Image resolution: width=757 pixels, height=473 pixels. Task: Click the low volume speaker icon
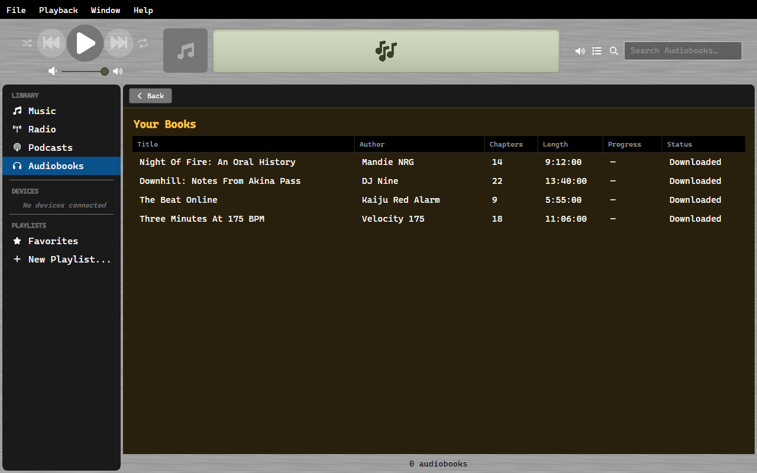click(x=53, y=71)
